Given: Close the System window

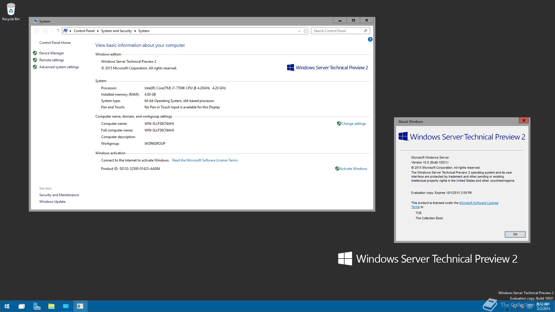Looking at the screenshot, I should click(367, 20).
